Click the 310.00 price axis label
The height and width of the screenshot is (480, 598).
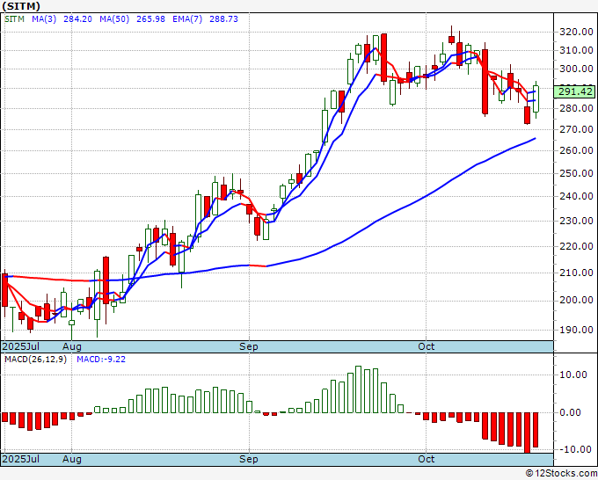(576, 50)
